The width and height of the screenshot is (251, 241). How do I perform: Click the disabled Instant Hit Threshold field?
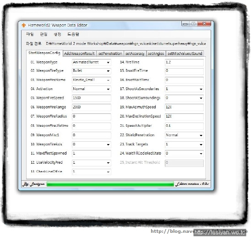pyautogui.click(x=184, y=163)
